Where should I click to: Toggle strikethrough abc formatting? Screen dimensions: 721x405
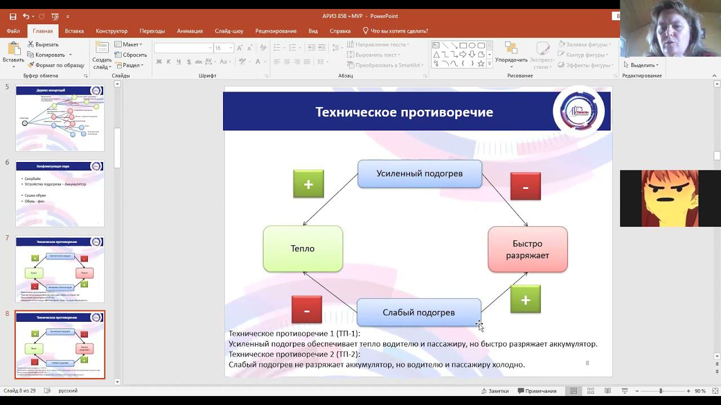199,62
